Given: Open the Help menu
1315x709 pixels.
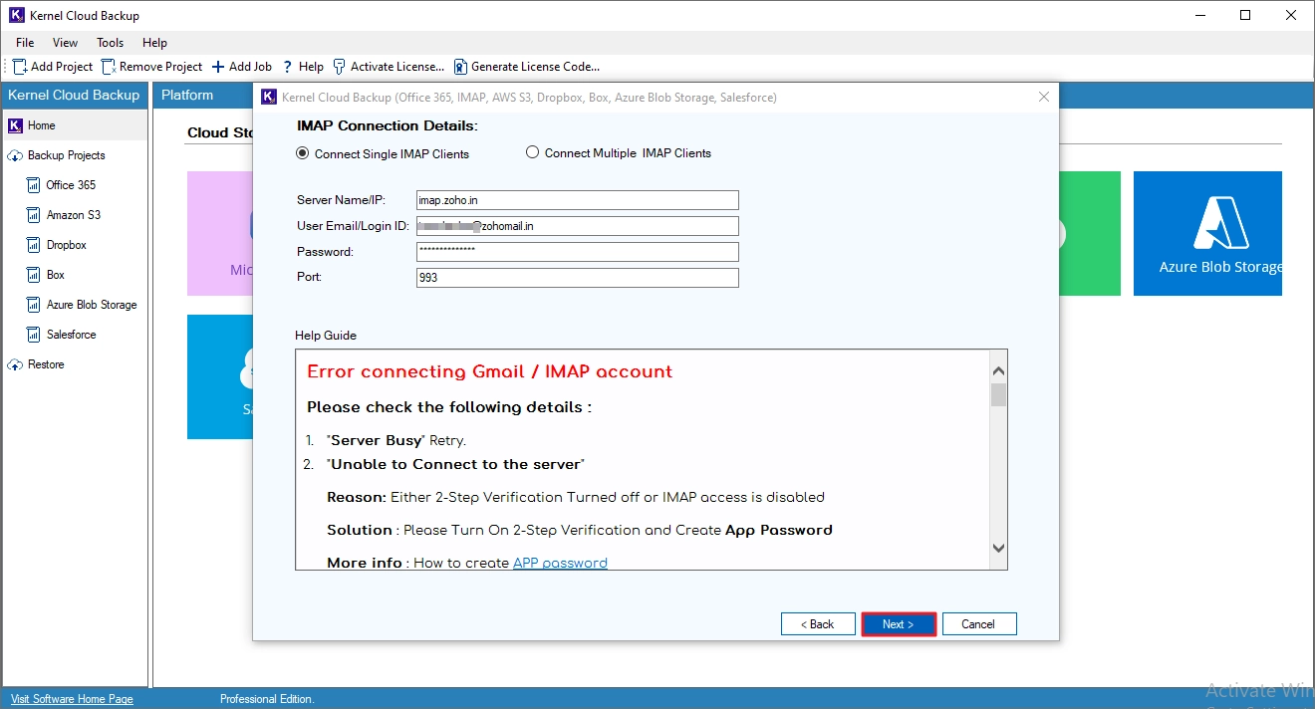Looking at the screenshot, I should coord(154,43).
